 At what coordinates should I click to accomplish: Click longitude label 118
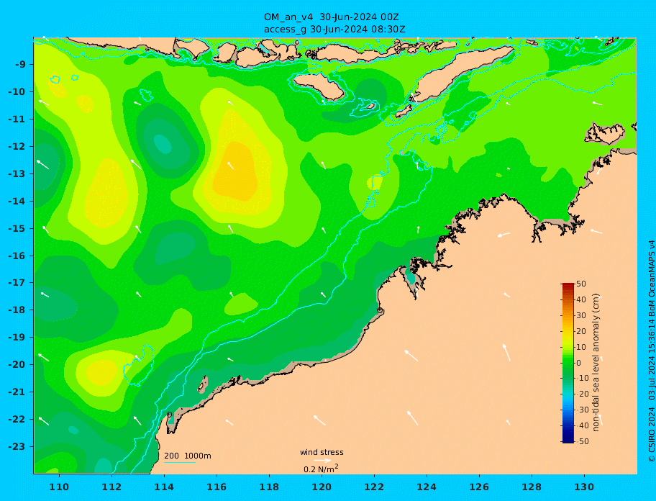tap(269, 487)
